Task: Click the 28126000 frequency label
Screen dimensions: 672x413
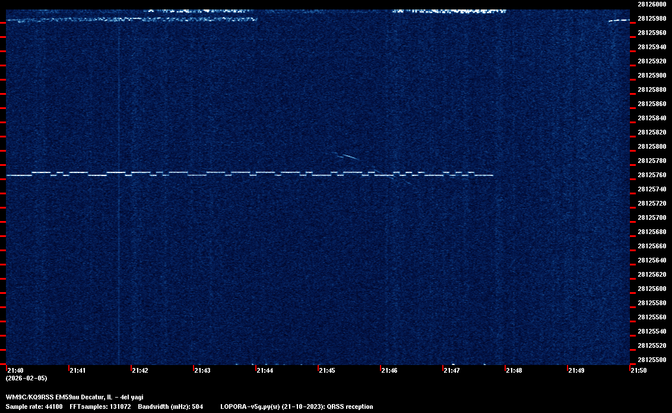Action: [651, 4]
